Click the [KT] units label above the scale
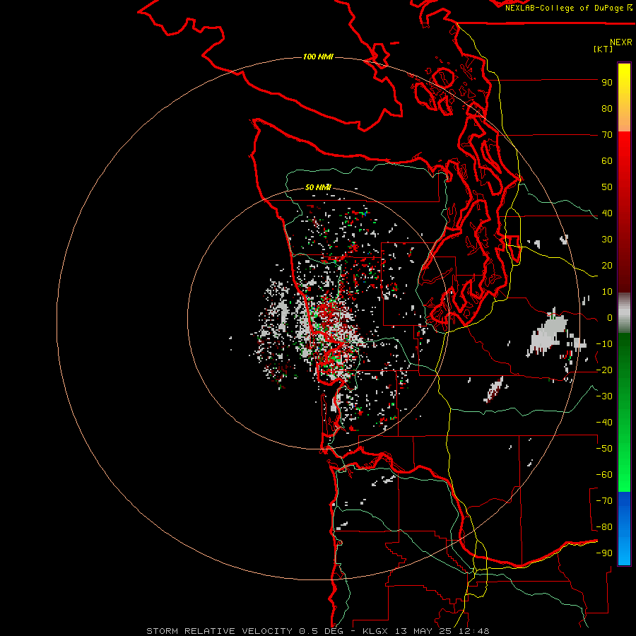The height and width of the screenshot is (636, 636). 603,49
